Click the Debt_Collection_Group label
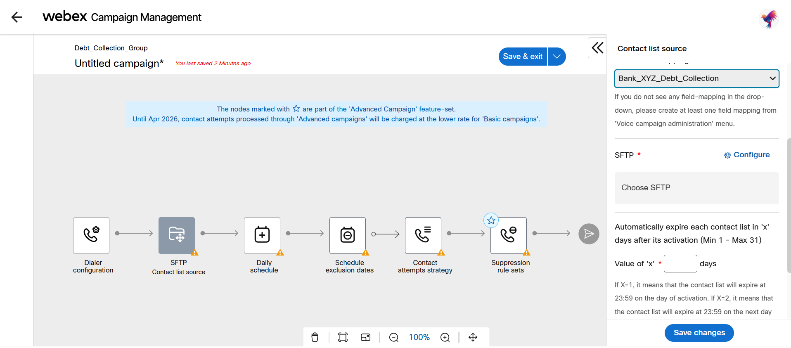 click(111, 48)
